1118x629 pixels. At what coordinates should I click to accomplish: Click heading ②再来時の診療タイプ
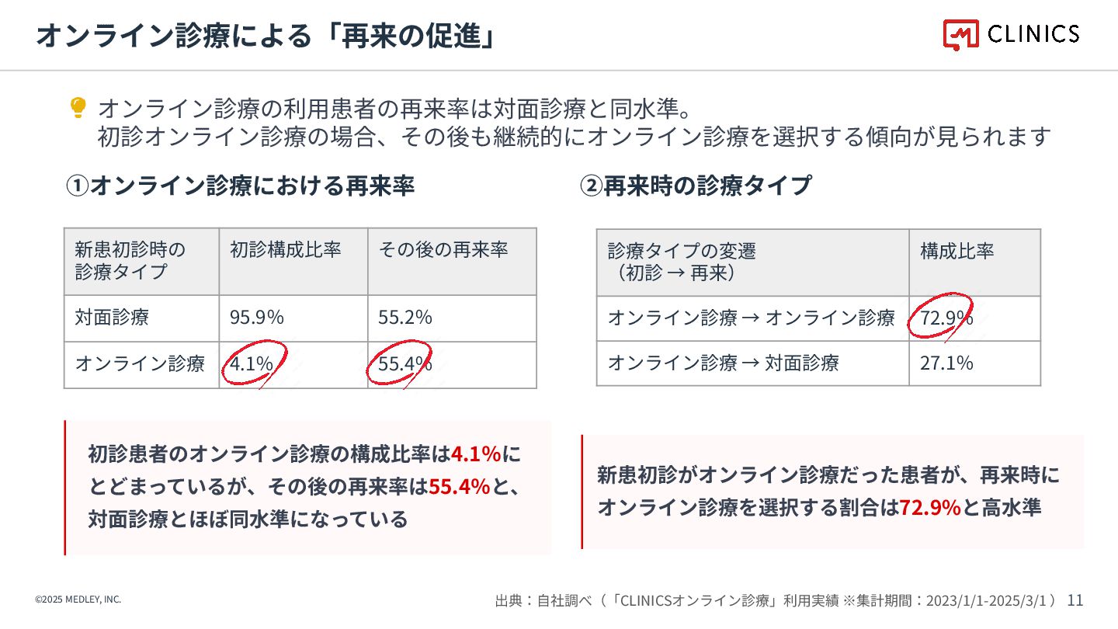point(696,186)
